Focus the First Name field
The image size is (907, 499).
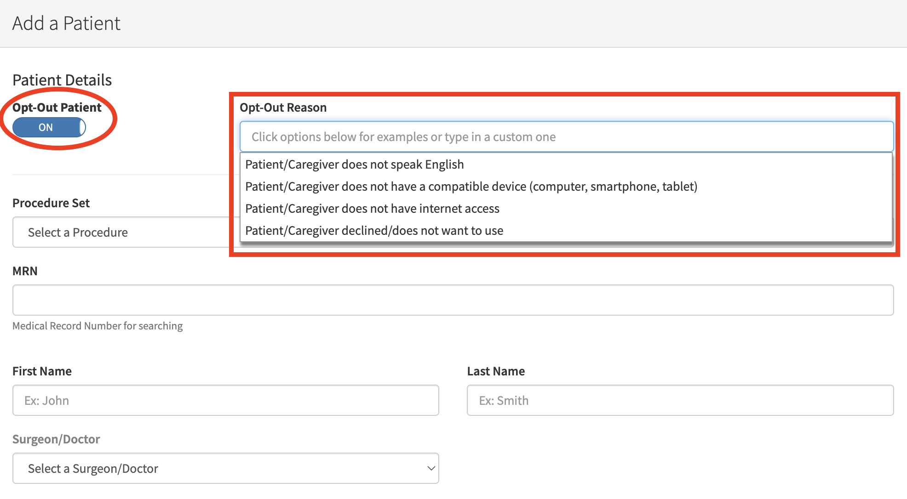click(225, 400)
